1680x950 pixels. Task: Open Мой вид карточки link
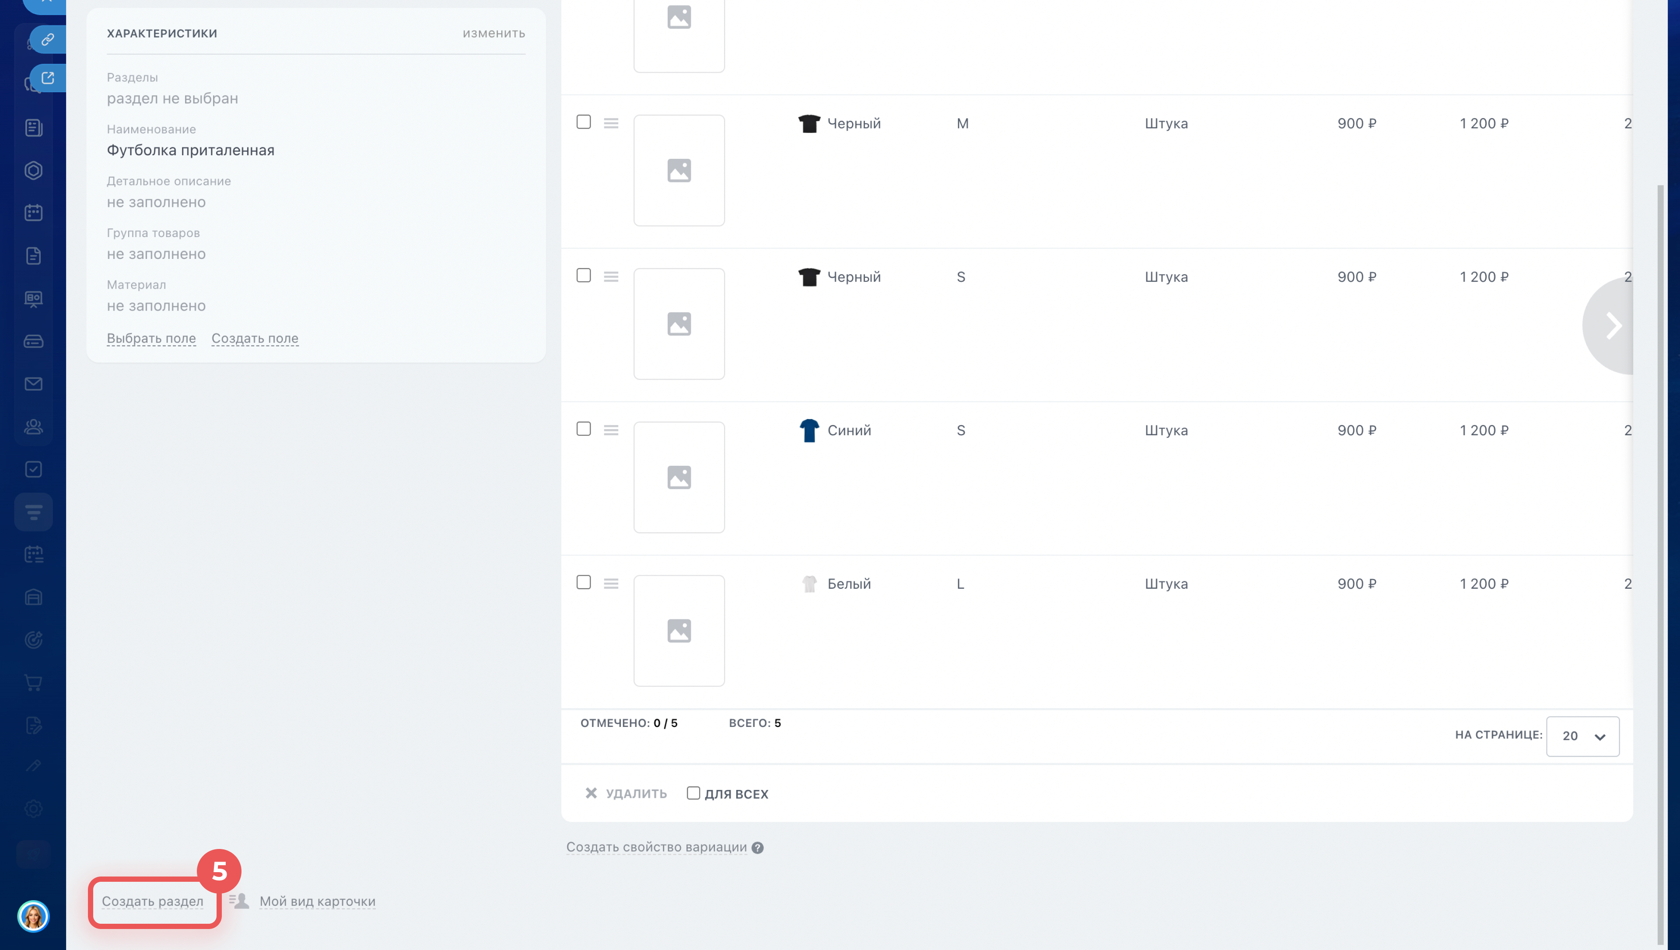[317, 901]
